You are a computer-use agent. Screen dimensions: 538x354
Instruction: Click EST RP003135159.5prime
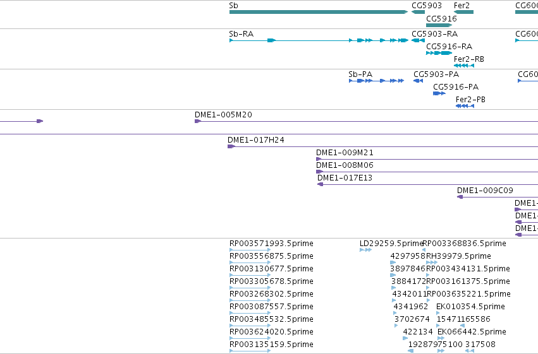[271, 345]
